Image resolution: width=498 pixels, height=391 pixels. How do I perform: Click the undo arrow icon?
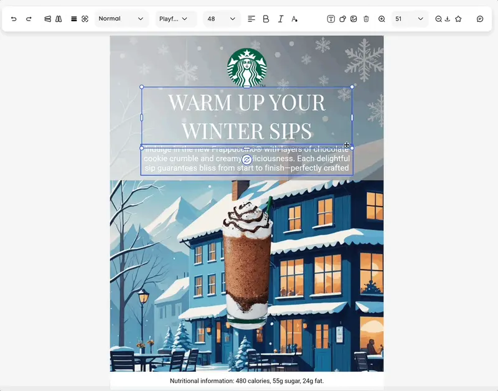[x=14, y=19]
